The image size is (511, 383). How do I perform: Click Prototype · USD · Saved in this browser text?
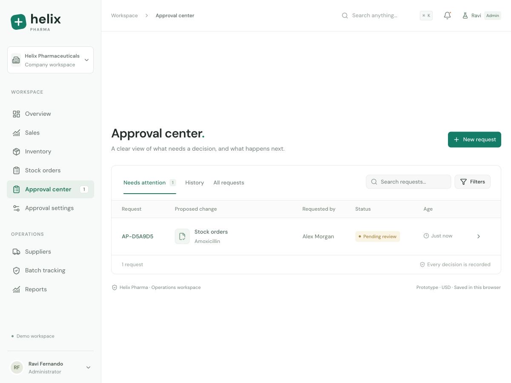459,288
